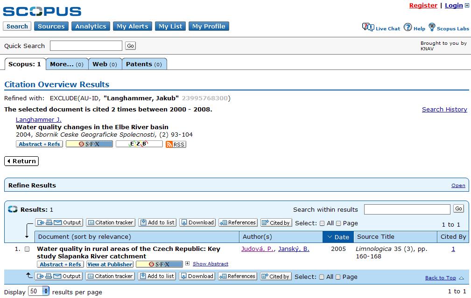The image size is (471, 298).
Task: Click the Back to Top arrow icon
Action: pos(462,278)
